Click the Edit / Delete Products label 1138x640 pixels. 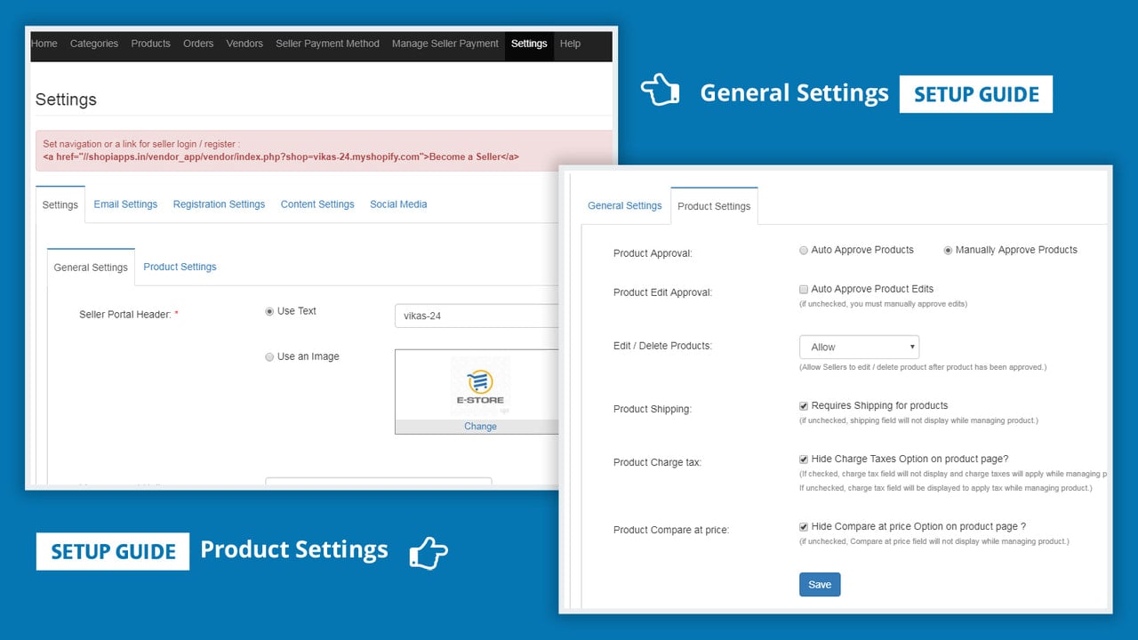coord(662,346)
